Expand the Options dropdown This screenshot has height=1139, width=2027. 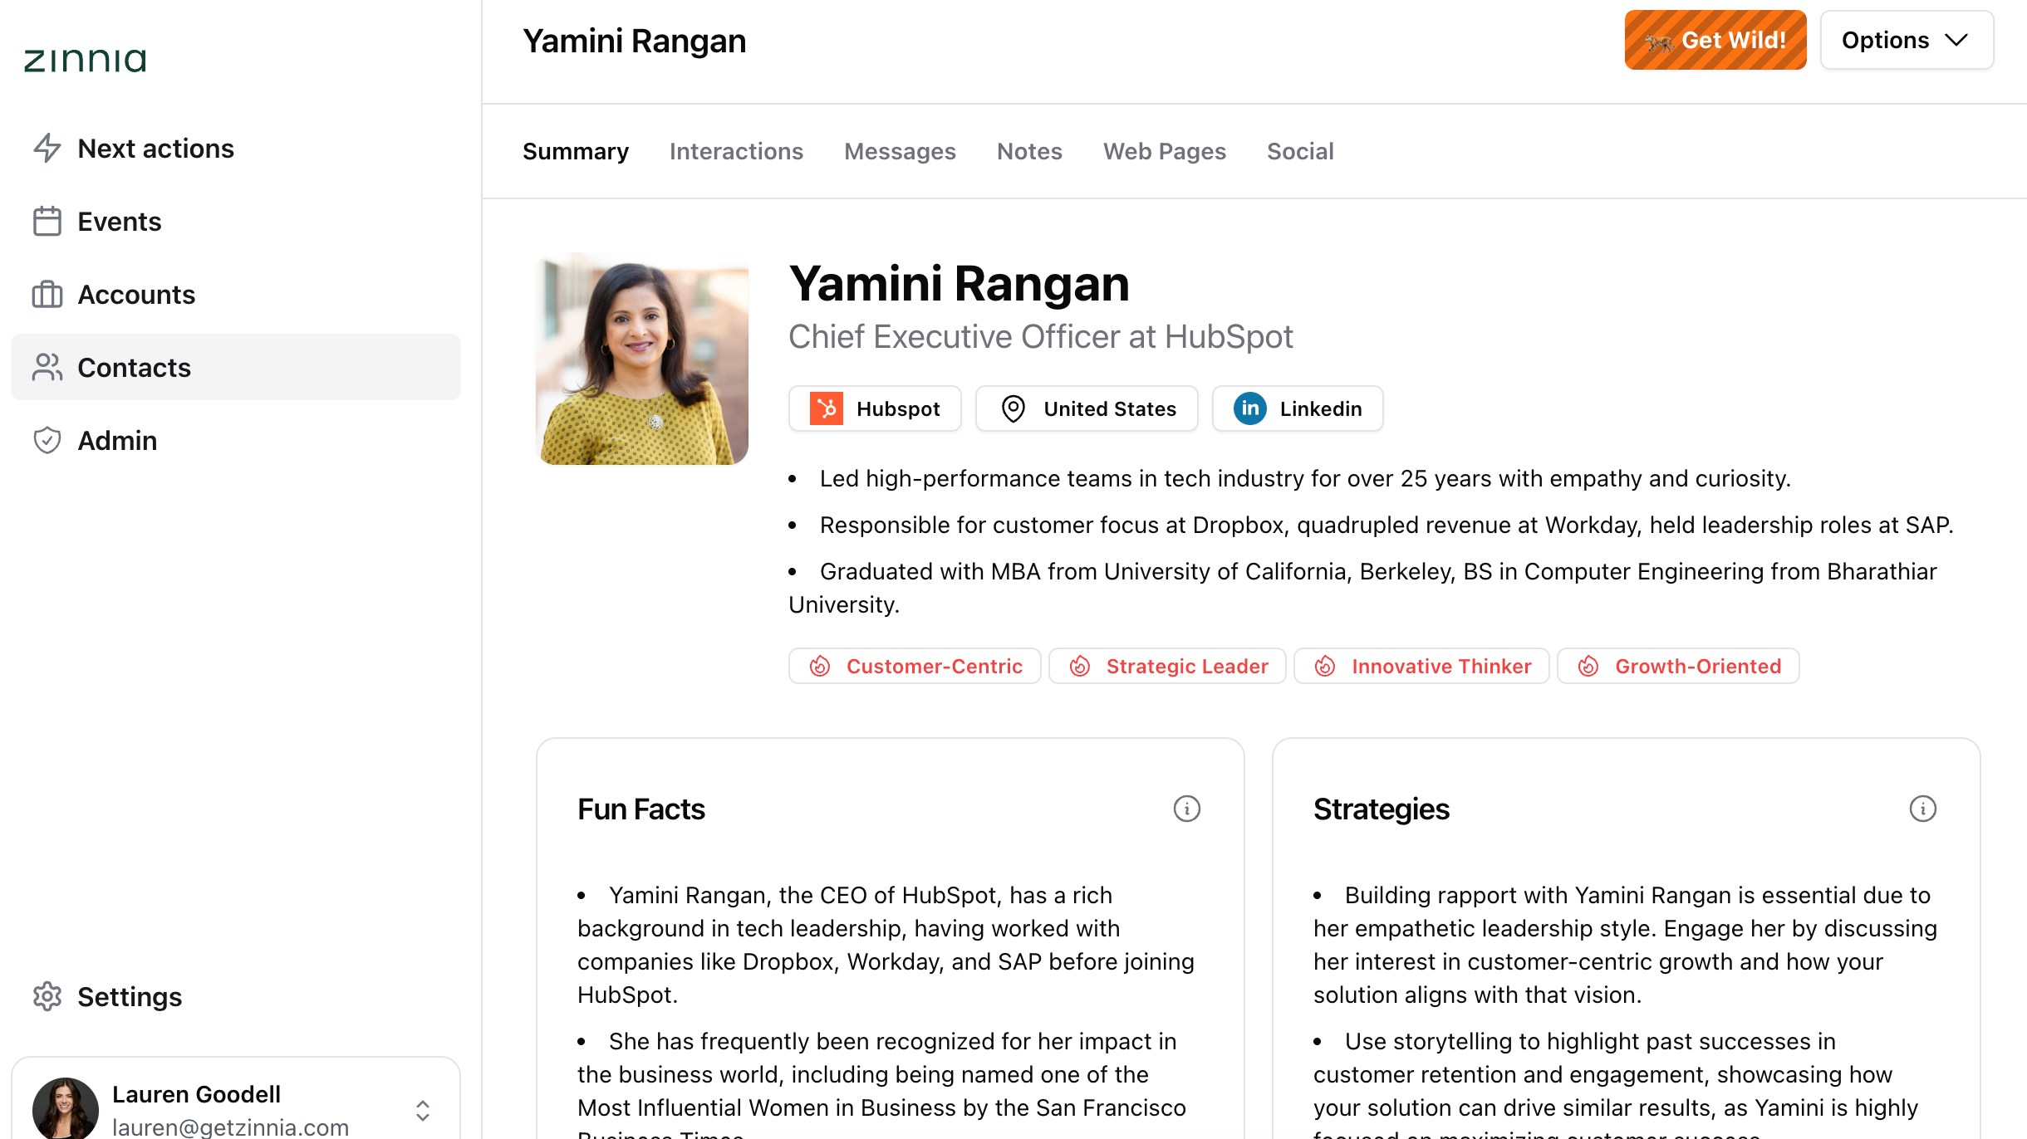(1906, 40)
